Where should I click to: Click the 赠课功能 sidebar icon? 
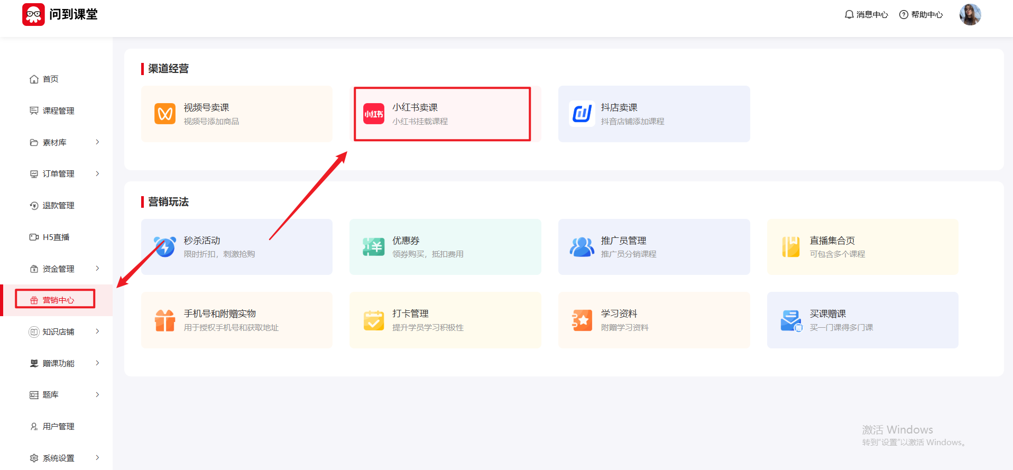(x=34, y=363)
